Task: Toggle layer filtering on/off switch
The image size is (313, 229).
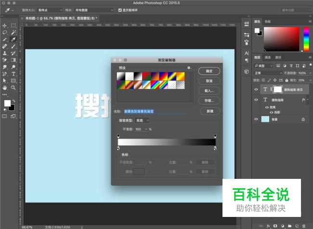Action: (311, 65)
